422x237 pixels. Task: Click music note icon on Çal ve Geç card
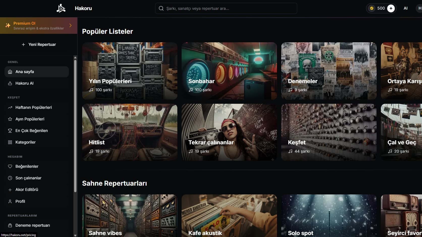(x=390, y=151)
